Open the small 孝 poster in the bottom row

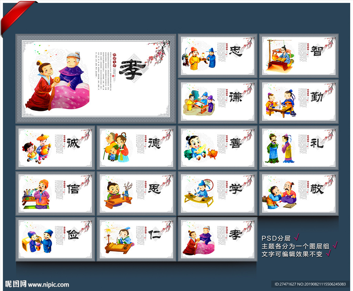[218, 239]
